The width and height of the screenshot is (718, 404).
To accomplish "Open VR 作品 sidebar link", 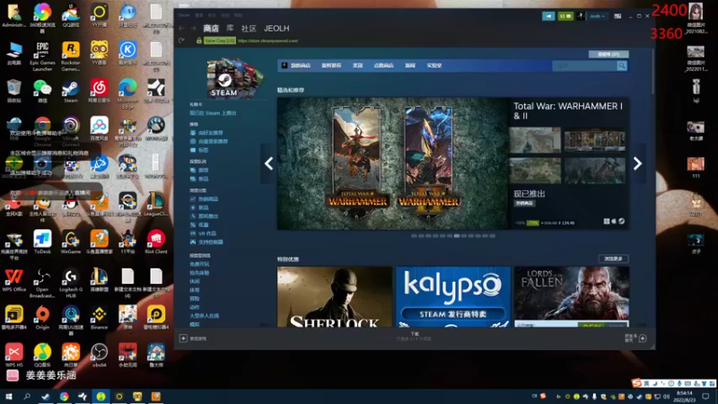I will click(207, 233).
